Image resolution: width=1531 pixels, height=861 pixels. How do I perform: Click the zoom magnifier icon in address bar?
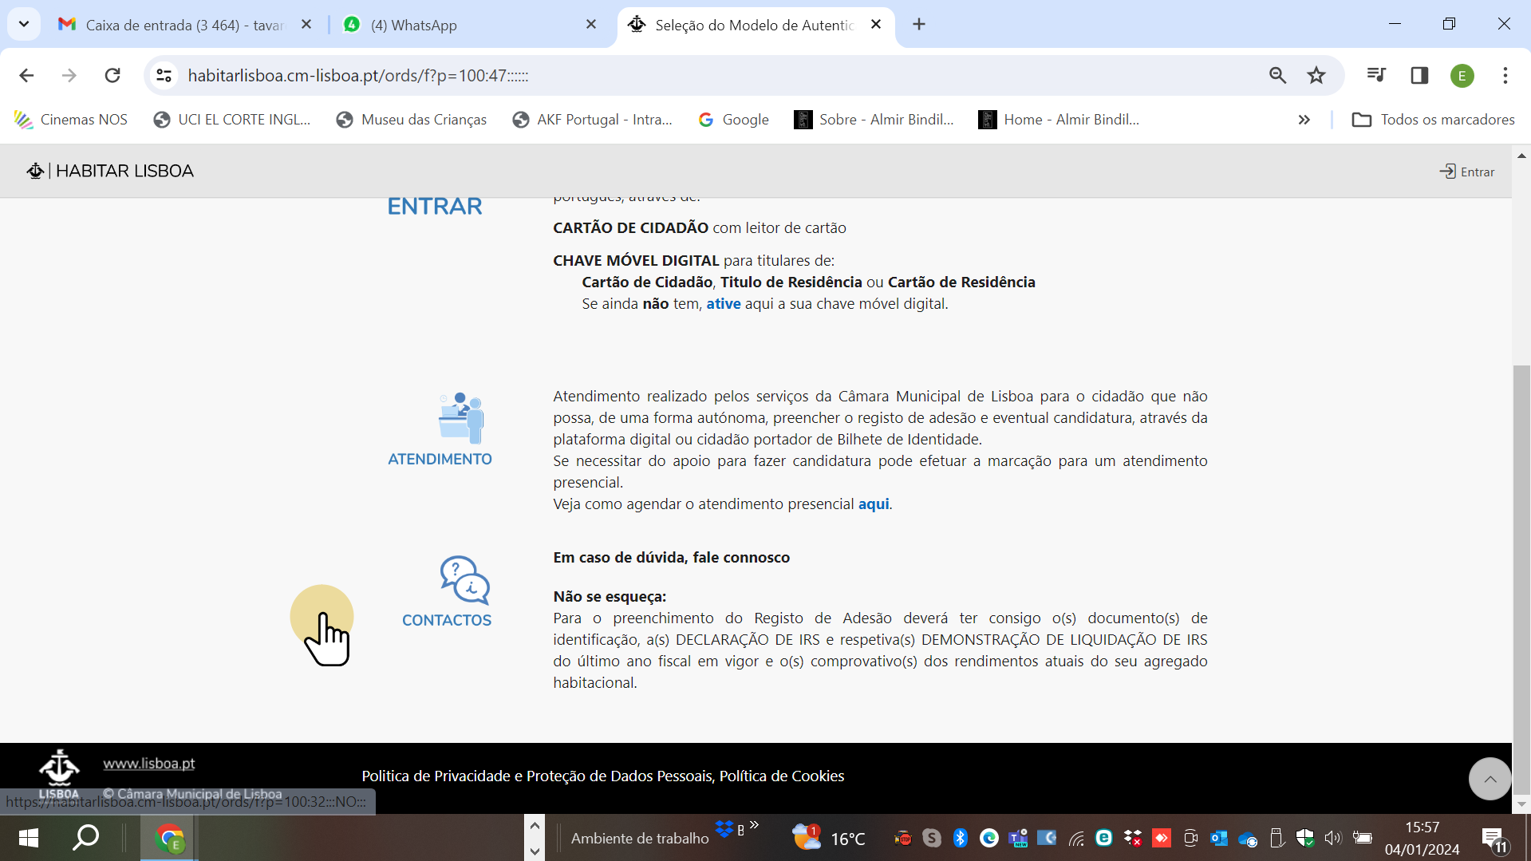click(1277, 76)
